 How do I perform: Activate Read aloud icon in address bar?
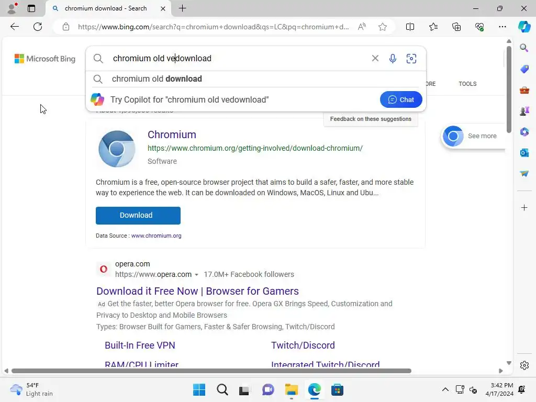click(x=362, y=27)
